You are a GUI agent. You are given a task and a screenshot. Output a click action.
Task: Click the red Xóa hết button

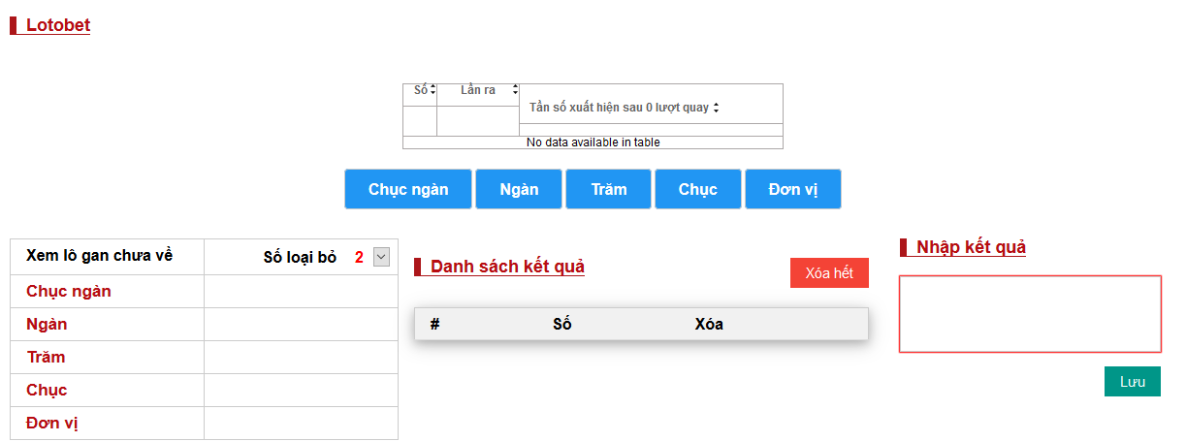(x=829, y=273)
